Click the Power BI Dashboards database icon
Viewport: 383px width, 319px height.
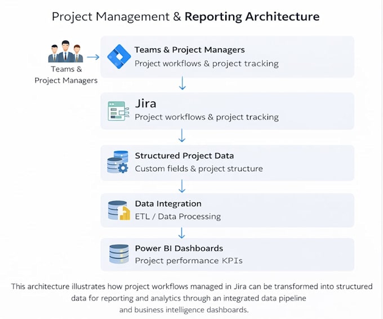click(119, 254)
